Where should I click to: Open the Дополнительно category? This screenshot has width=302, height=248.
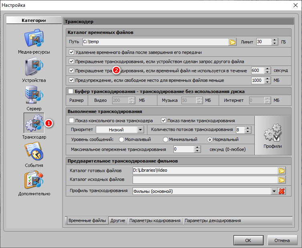pos(34,181)
